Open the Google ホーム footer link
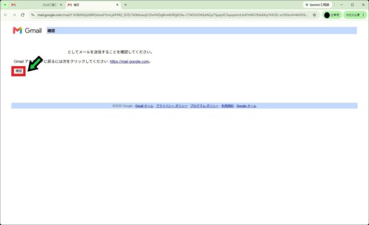 246,106
